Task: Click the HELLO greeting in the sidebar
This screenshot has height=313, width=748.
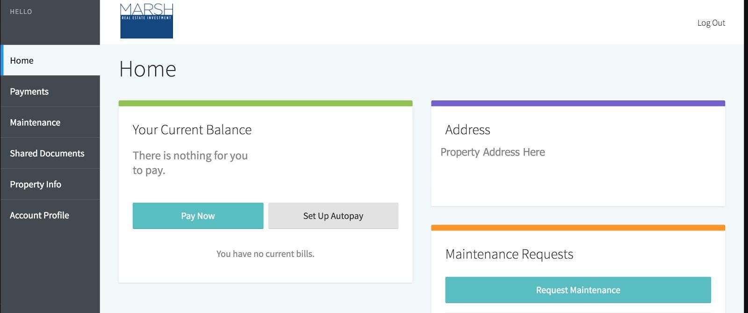Action: (x=20, y=11)
